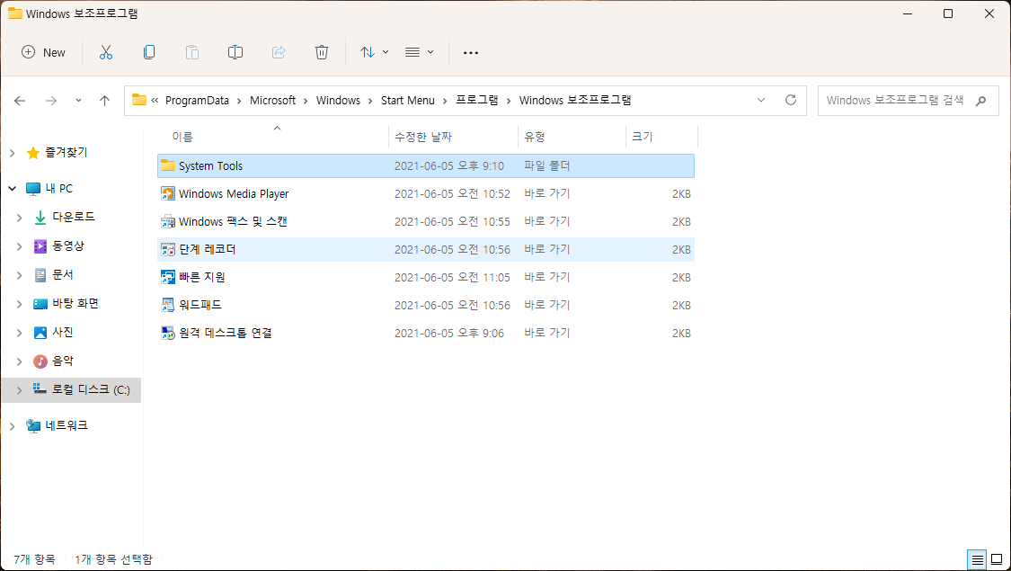The height and width of the screenshot is (571, 1011).
Task: Expand the 로컬 디스크 (C:) tree node
Action: [20, 389]
